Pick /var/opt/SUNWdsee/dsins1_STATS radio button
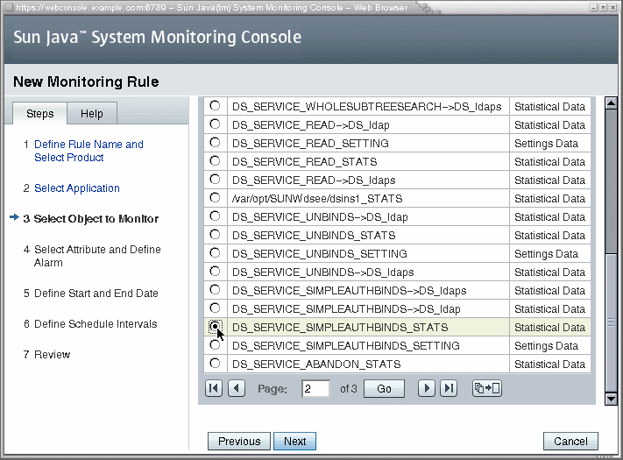 click(215, 197)
